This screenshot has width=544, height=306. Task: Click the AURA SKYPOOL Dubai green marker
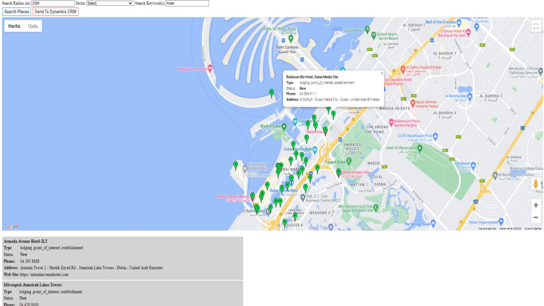pyautogui.click(x=291, y=39)
